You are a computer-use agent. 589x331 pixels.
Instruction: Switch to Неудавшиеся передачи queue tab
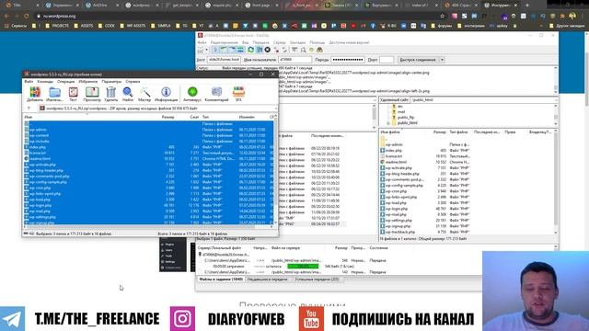coord(267,280)
